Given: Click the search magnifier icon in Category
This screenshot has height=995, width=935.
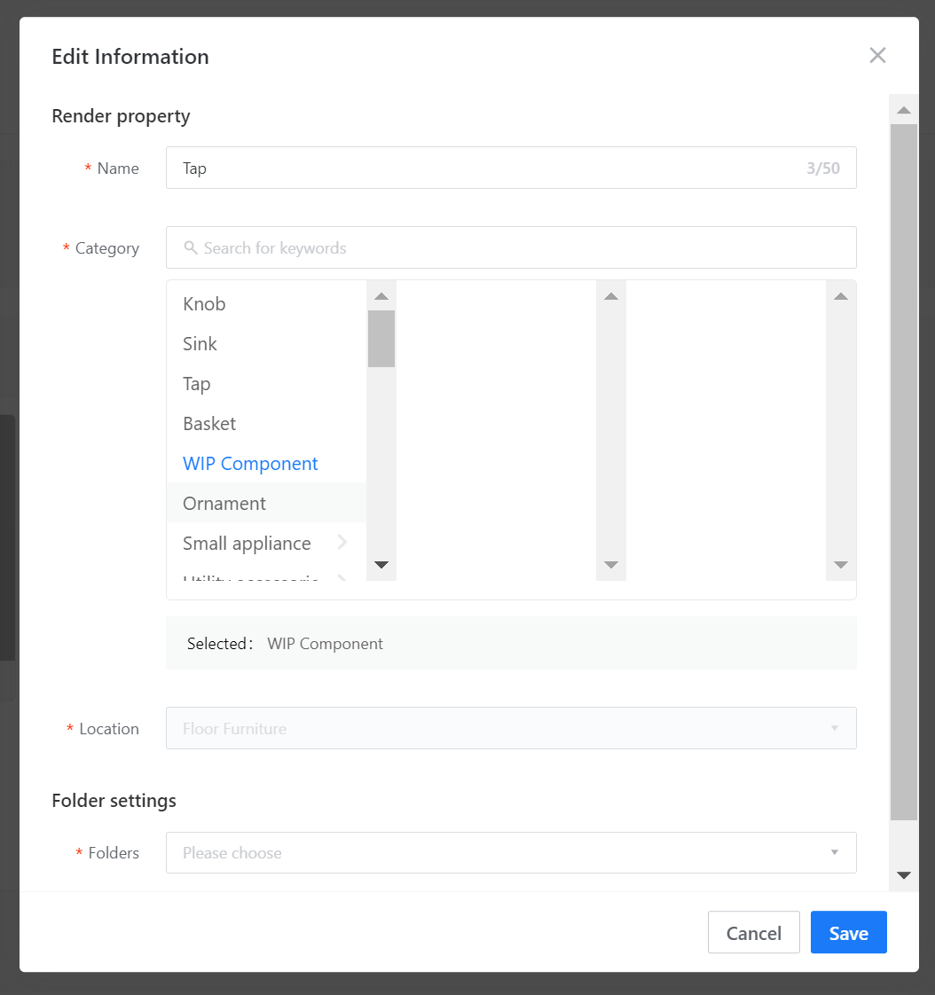Looking at the screenshot, I should pos(190,248).
